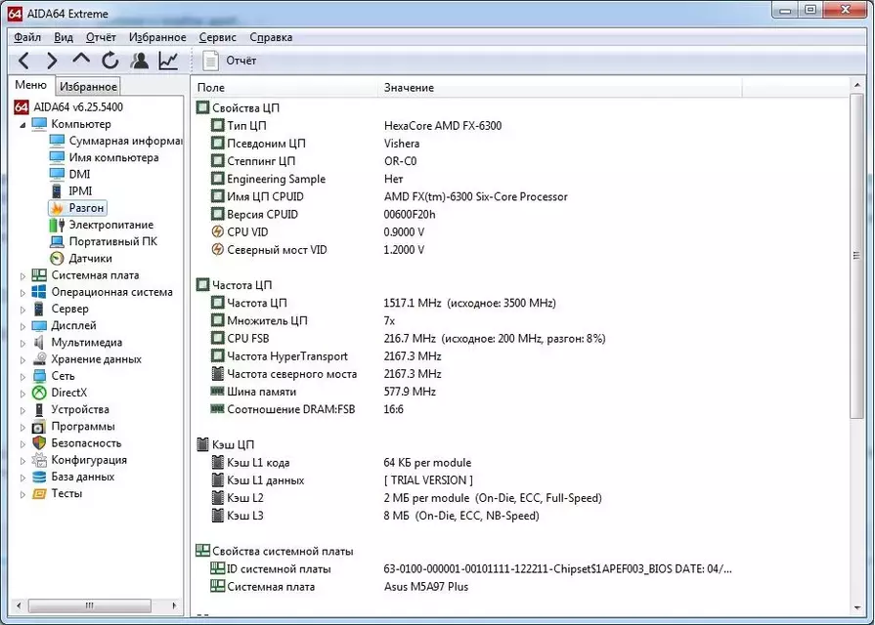Go forward using the Forward arrow
Viewport: 875px width, 625px height.
tap(52, 61)
